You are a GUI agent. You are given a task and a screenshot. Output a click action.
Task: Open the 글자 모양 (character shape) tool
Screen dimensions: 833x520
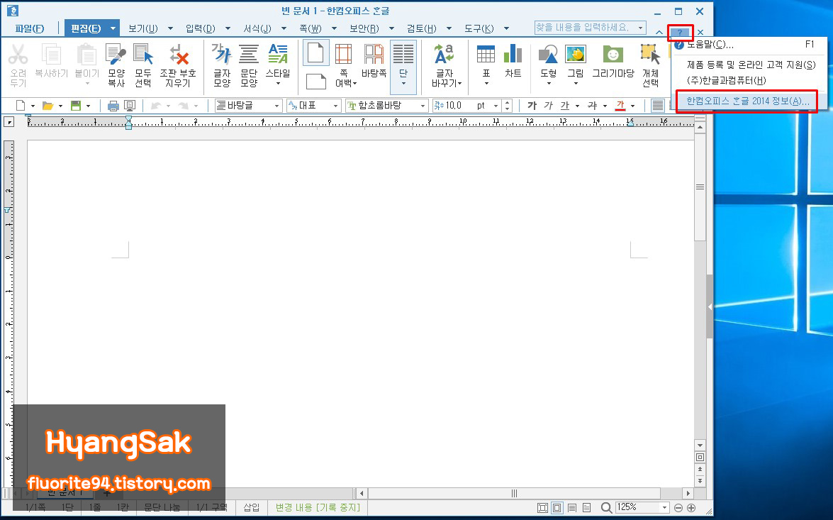[221, 66]
